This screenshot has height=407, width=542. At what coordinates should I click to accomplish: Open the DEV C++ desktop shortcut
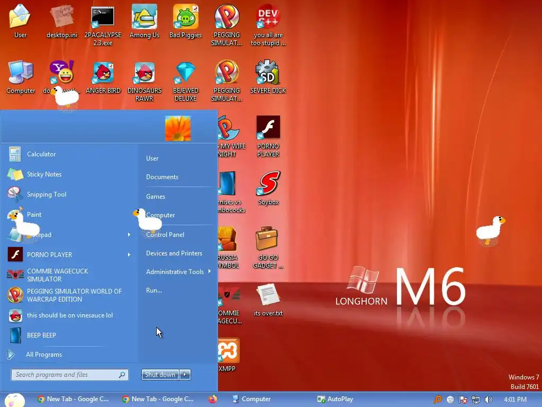click(268, 25)
